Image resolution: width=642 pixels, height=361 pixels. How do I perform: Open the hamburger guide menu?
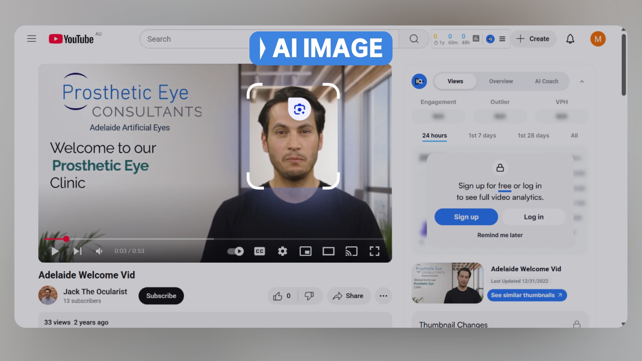(32, 39)
